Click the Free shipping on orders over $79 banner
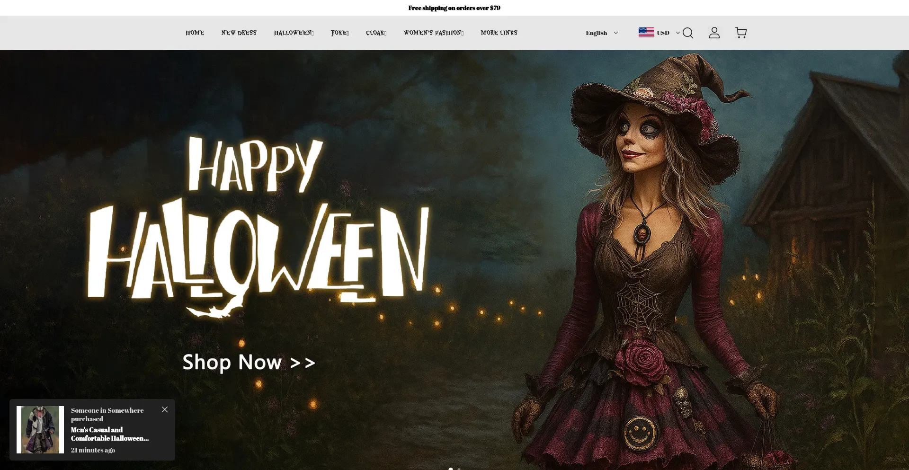This screenshot has width=909, height=470. pyautogui.click(x=454, y=8)
